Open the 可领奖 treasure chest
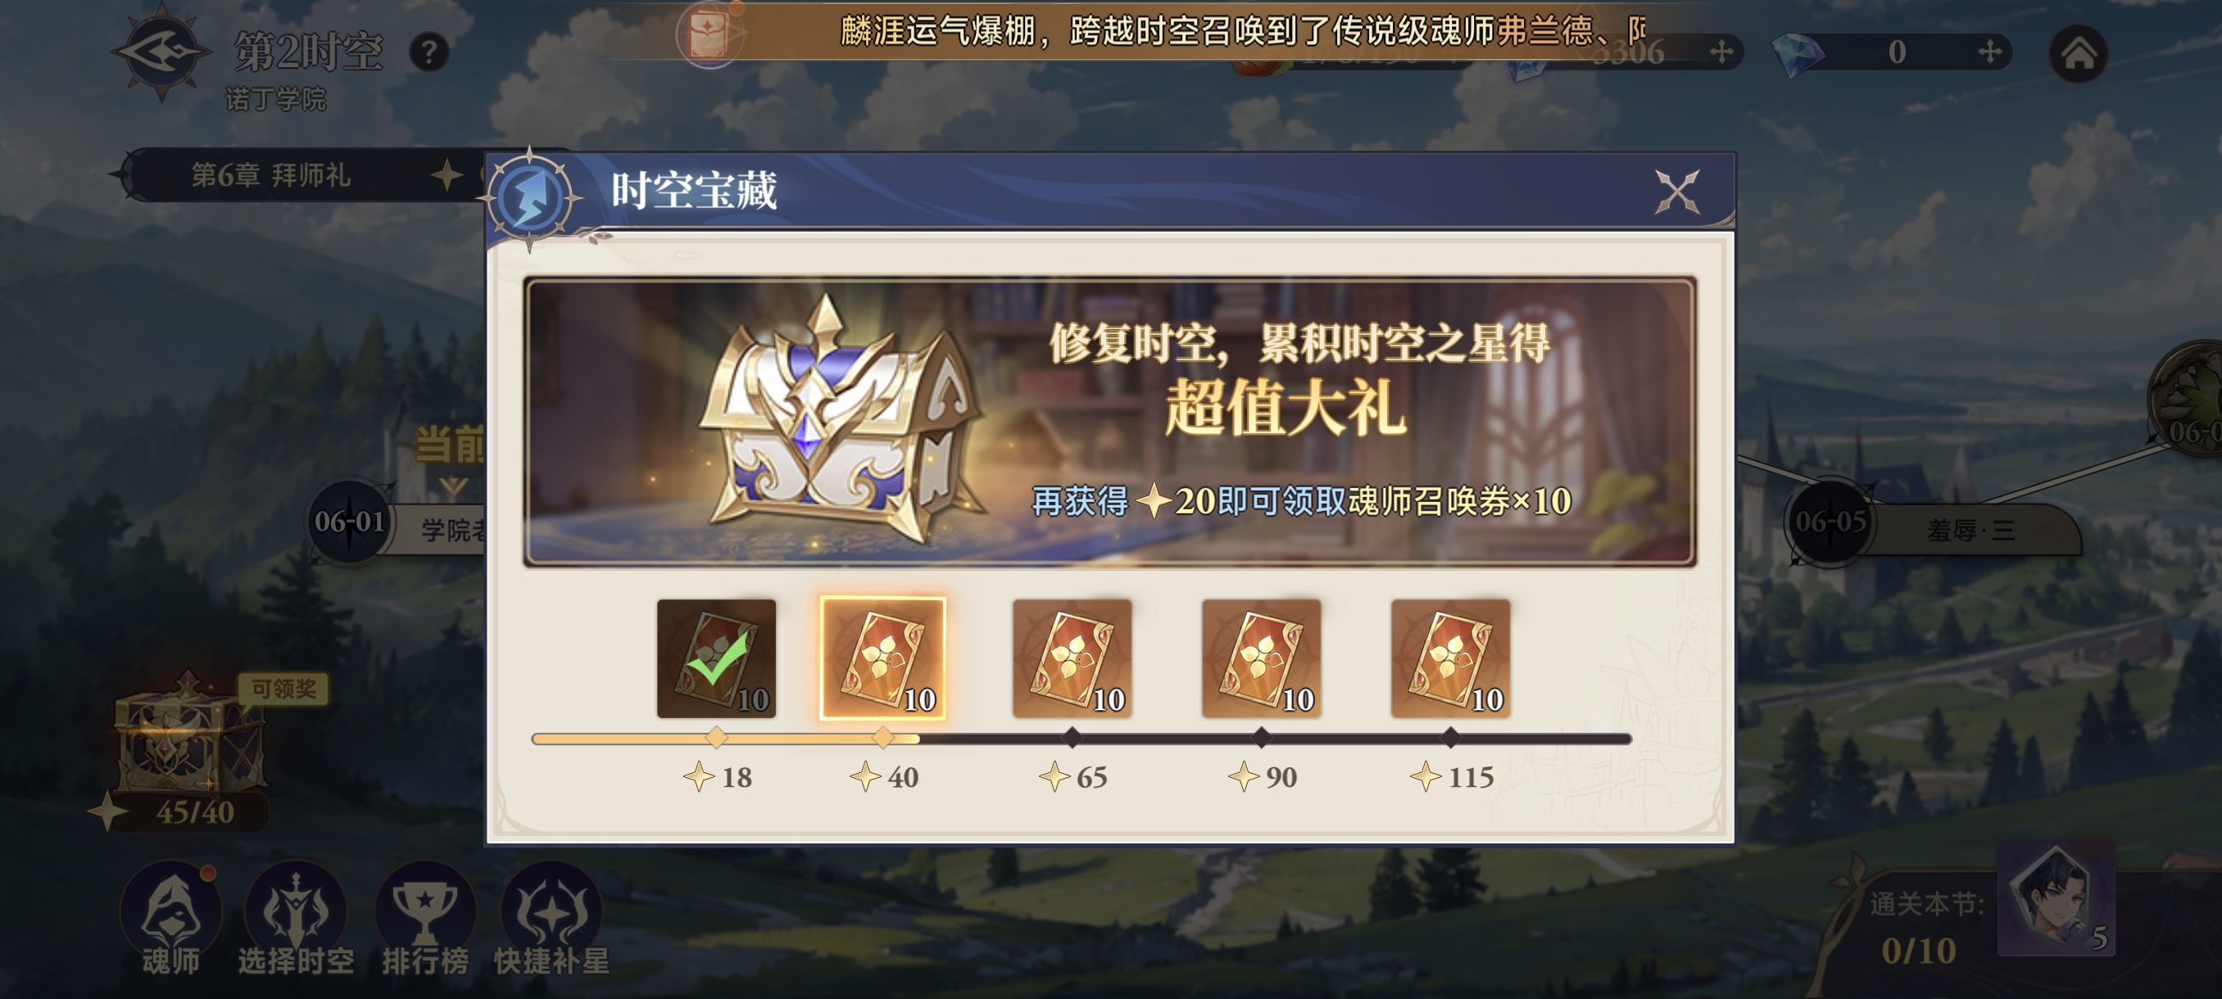Screen dimensions: 2222x999 point(190,735)
